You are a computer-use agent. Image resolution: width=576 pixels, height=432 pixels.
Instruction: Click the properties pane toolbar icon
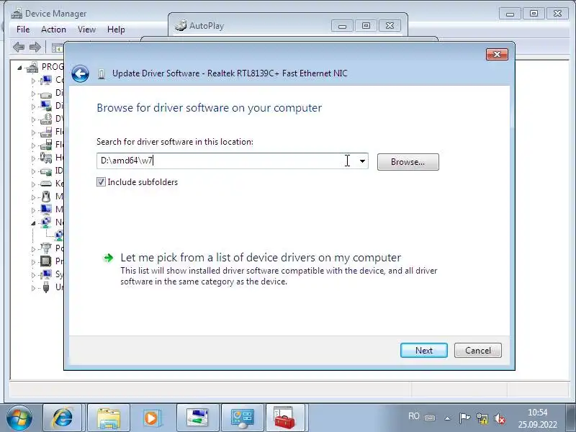tap(58, 48)
